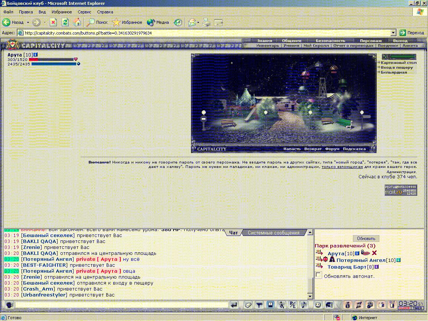Print the page with printer icon
The image size is (428, 321).
pos(207,22)
